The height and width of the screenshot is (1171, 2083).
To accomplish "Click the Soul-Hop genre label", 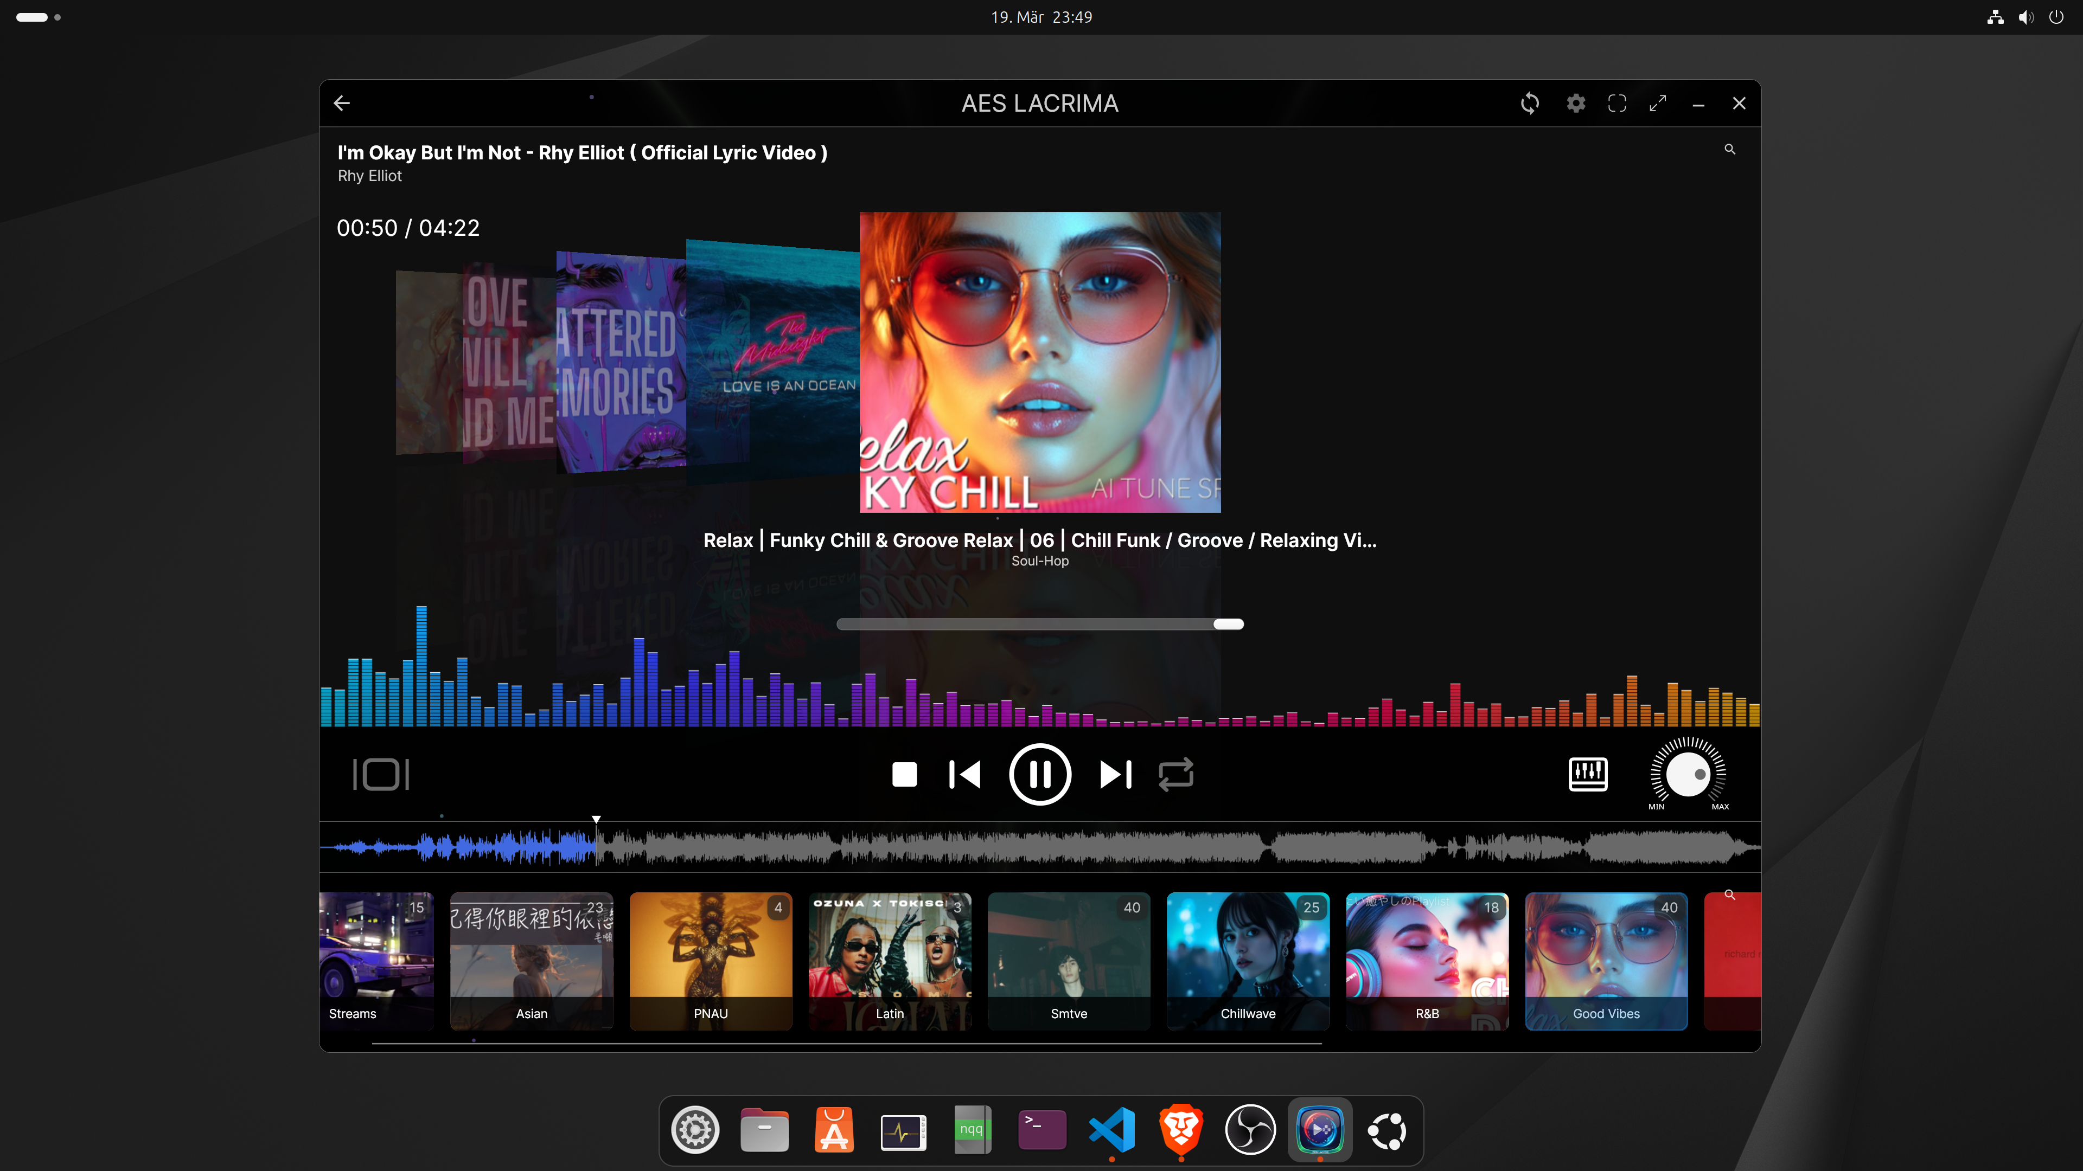I will pyautogui.click(x=1040, y=561).
